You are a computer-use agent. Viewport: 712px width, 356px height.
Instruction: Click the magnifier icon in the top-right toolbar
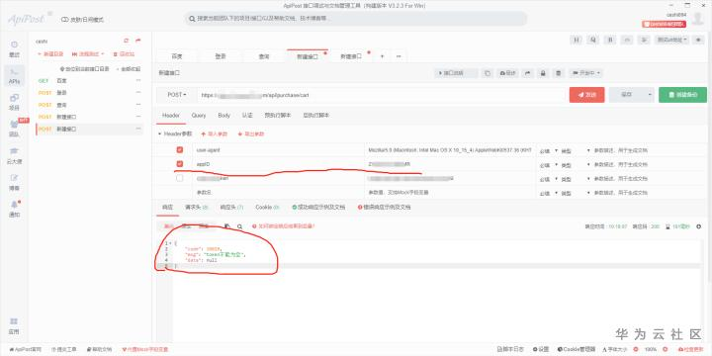tap(593, 40)
